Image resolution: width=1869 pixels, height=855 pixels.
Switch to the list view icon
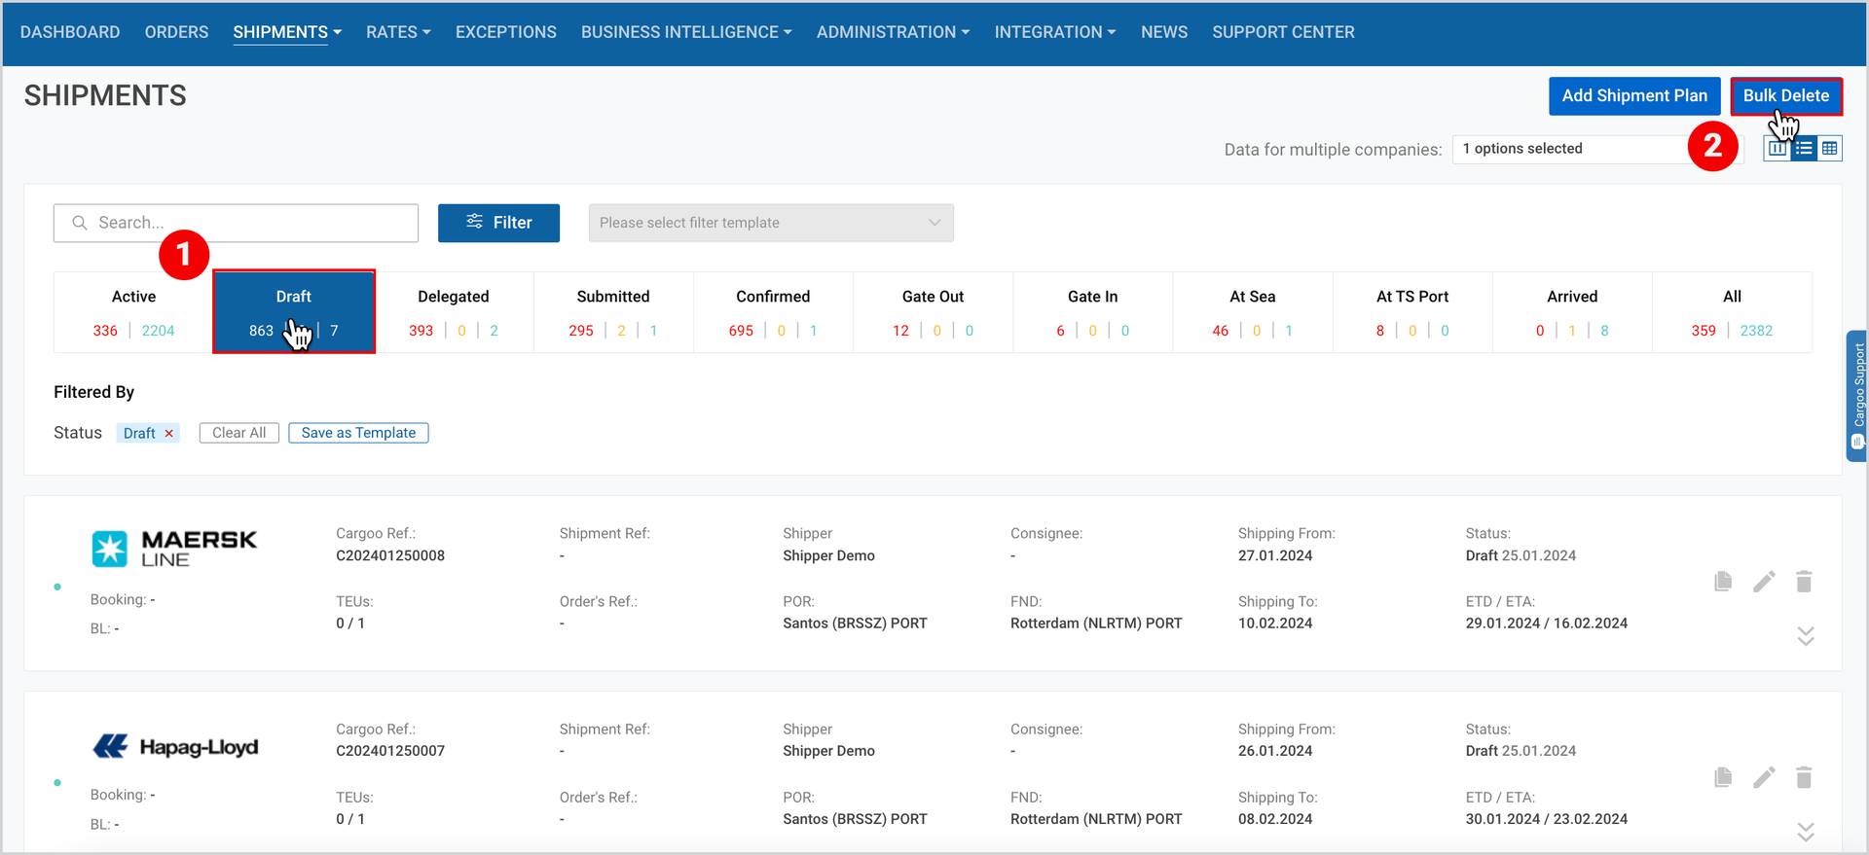(1804, 149)
